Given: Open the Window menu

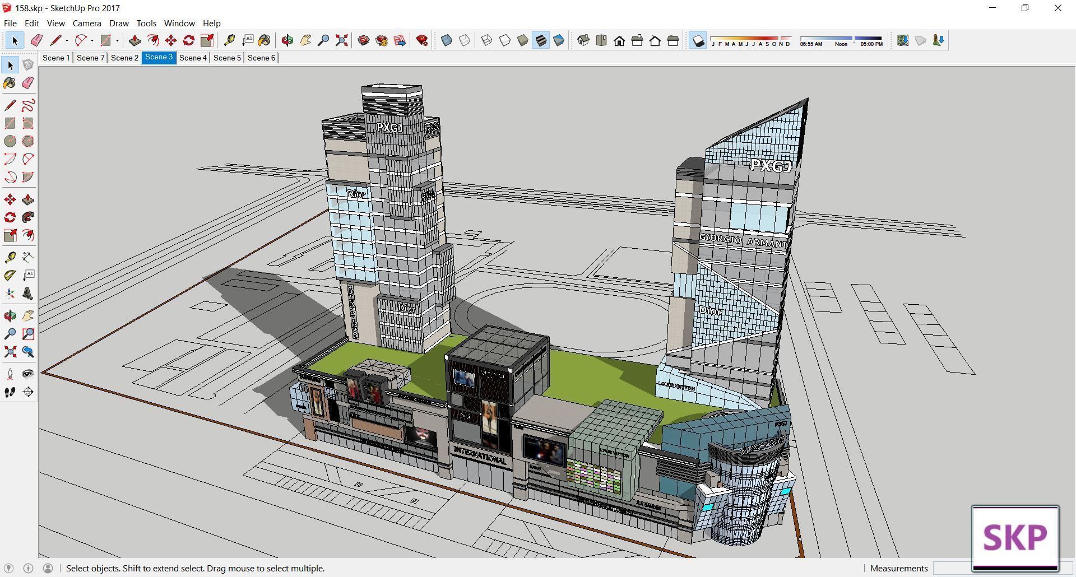Looking at the screenshot, I should click(x=179, y=23).
